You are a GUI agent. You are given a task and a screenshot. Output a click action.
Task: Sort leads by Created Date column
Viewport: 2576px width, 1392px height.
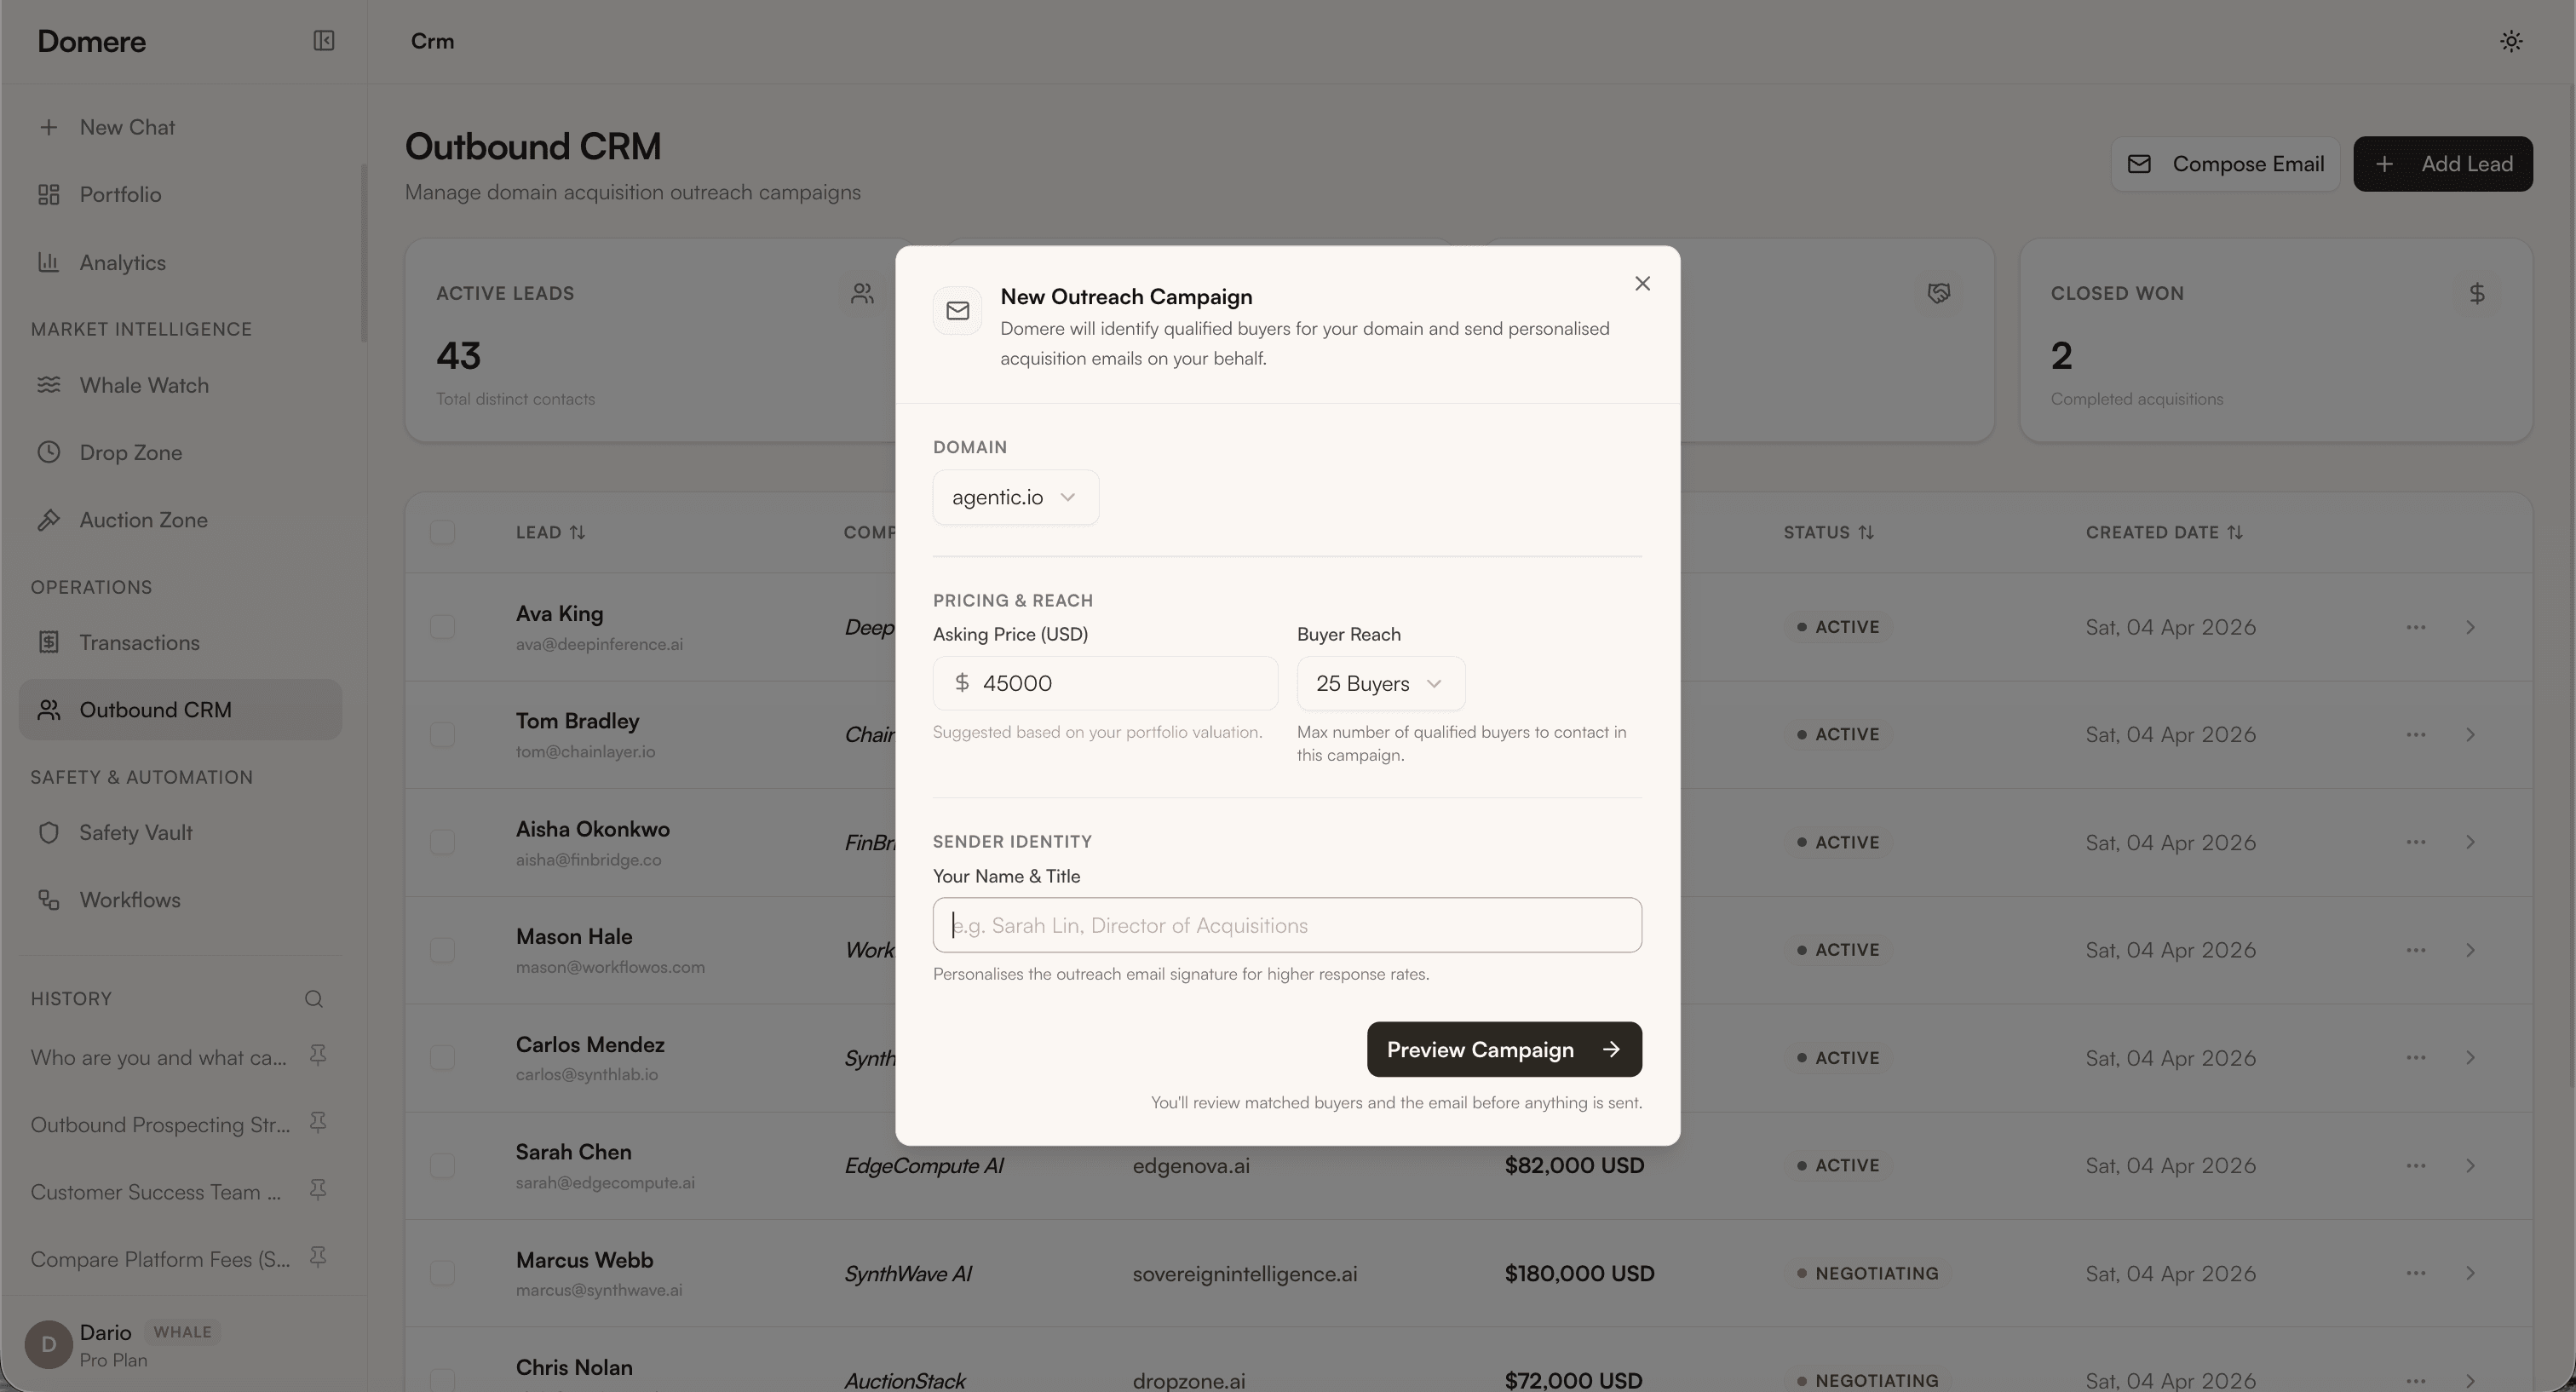pos(2164,532)
